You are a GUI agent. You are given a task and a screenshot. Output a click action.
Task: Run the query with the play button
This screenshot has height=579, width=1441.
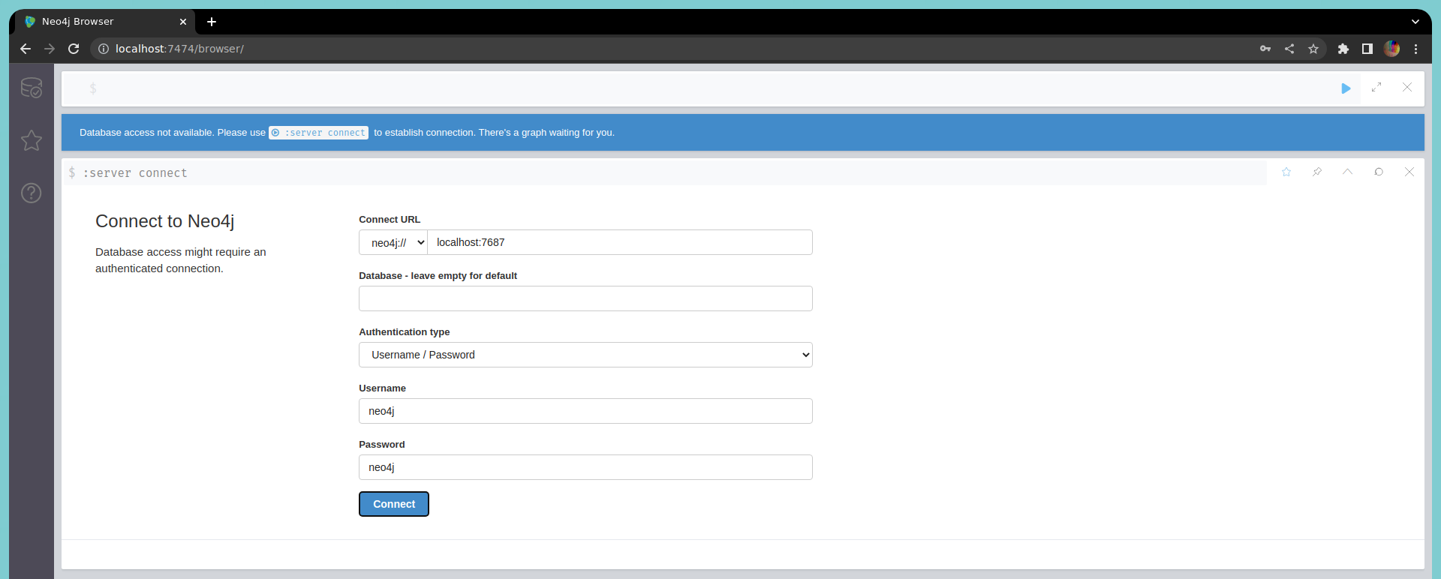pos(1346,88)
